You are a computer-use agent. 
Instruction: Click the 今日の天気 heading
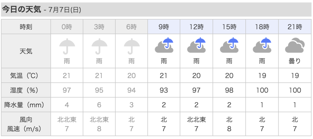(x=21, y=10)
